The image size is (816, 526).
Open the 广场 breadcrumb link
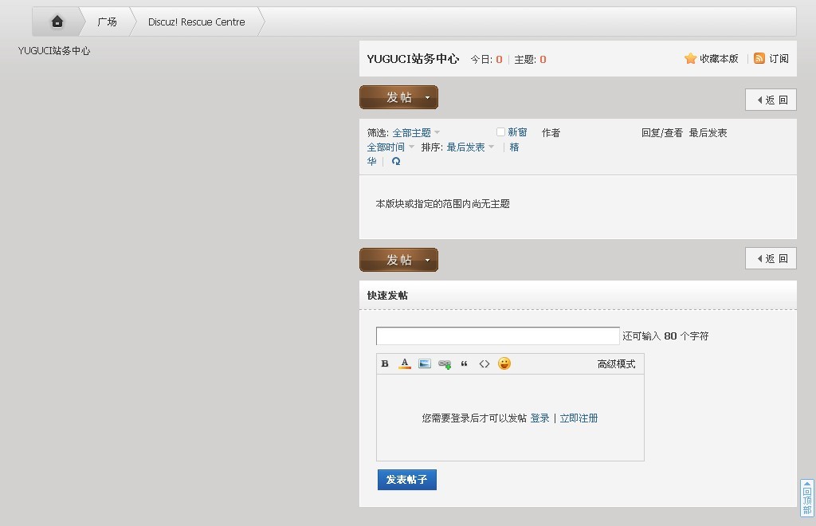(x=107, y=22)
